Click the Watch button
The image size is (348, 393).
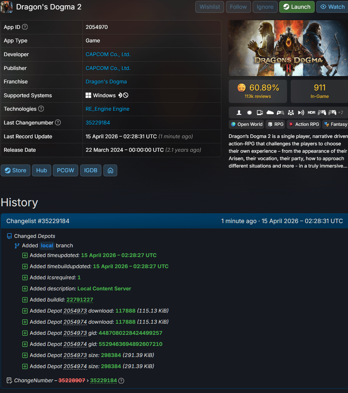(x=333, y=7)
